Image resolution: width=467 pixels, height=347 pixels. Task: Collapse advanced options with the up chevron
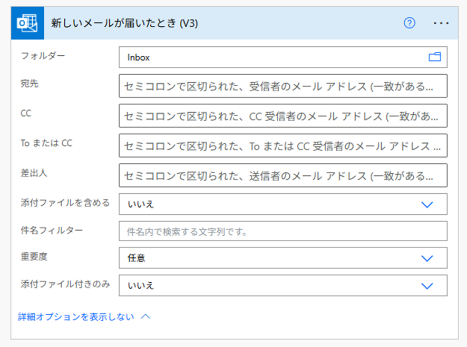146,317
